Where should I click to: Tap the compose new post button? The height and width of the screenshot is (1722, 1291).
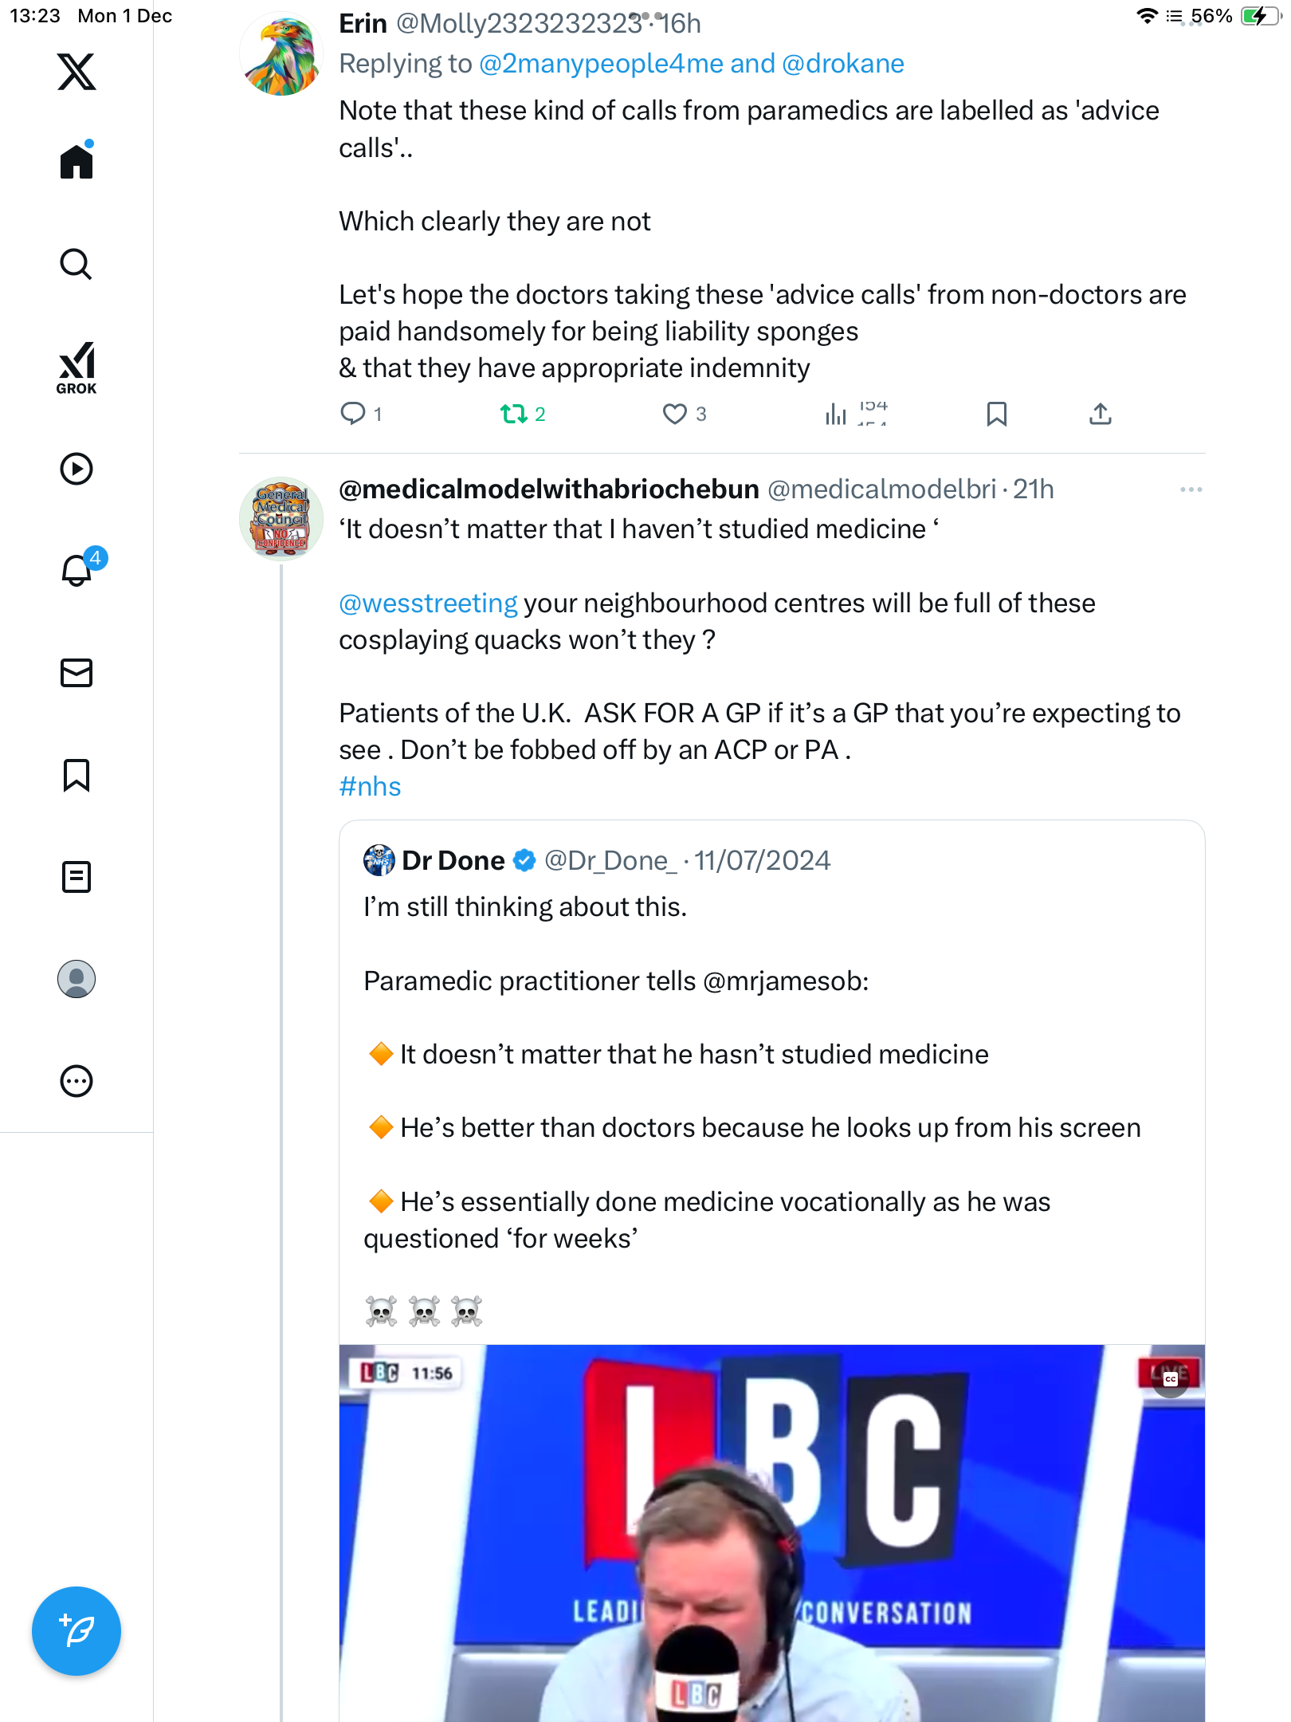pos(77,1630)
